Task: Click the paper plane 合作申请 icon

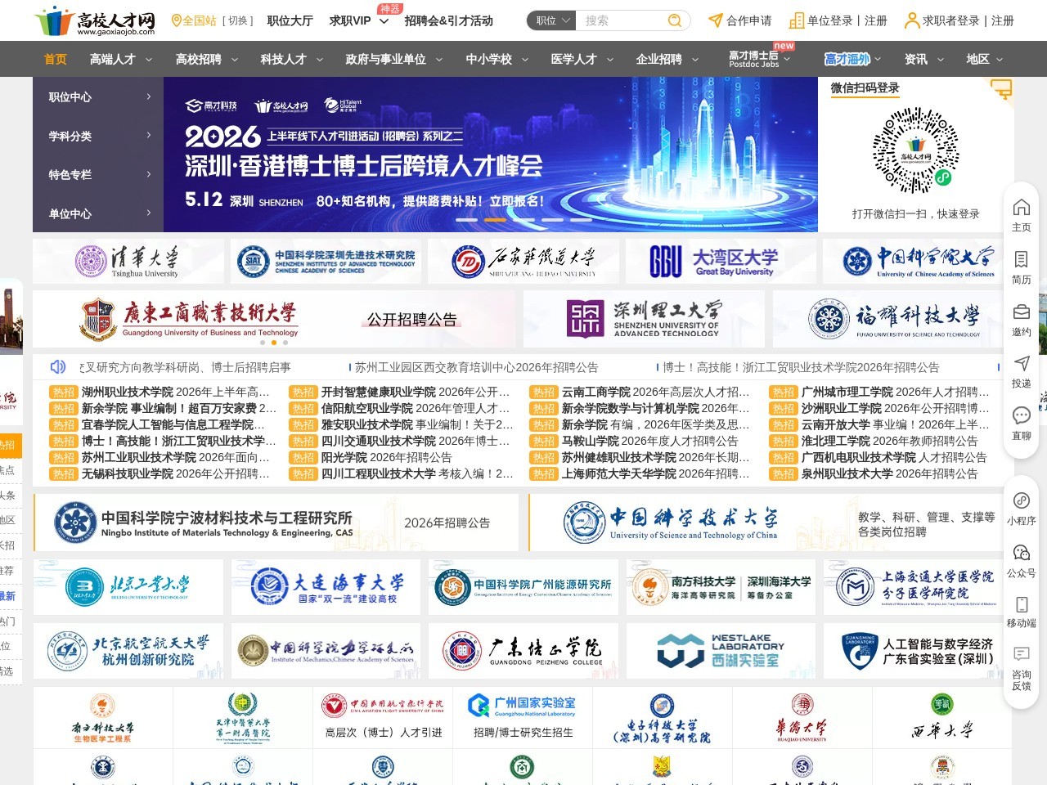Action: point(716,20)
